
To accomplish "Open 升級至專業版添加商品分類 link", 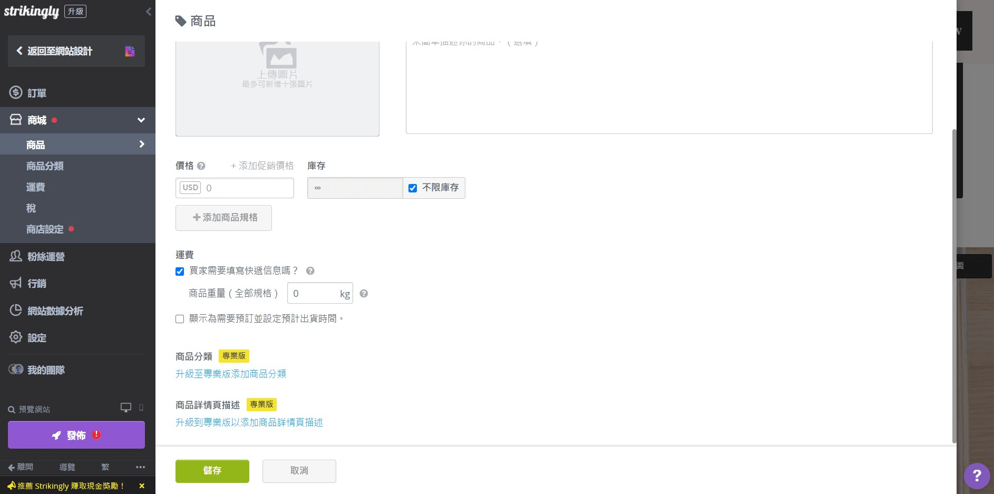I will 230,374.
